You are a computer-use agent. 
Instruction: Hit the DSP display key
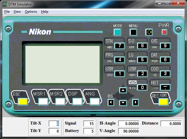point(78,102)
